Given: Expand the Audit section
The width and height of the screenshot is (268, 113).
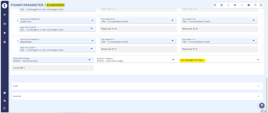Looking at the screenshot, I should [x=137, y=86].
